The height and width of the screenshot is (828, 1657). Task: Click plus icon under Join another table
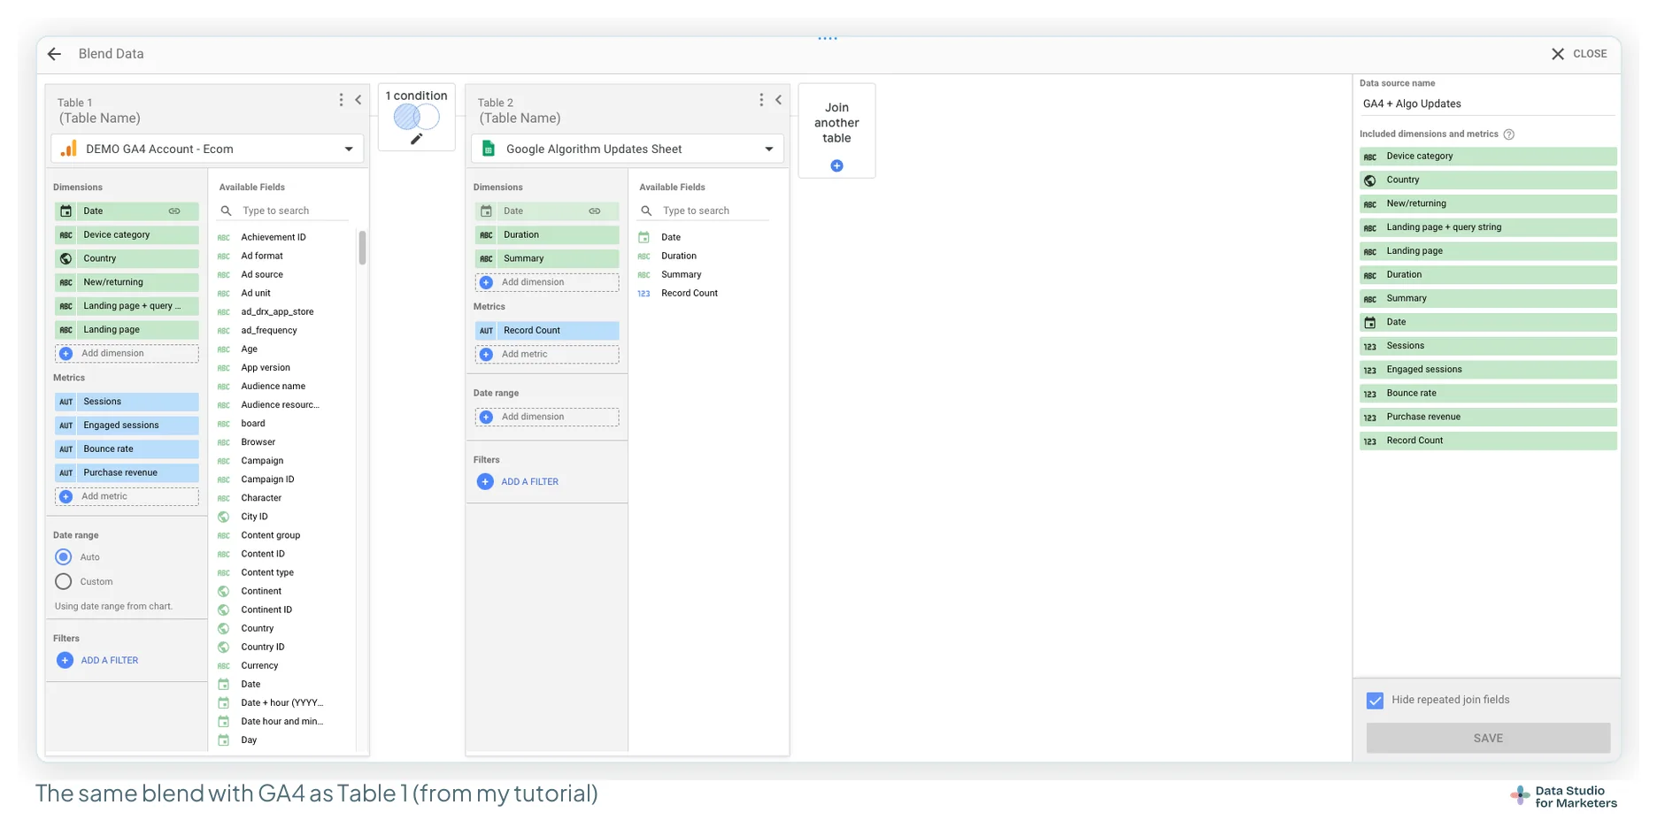coord(836,165)
